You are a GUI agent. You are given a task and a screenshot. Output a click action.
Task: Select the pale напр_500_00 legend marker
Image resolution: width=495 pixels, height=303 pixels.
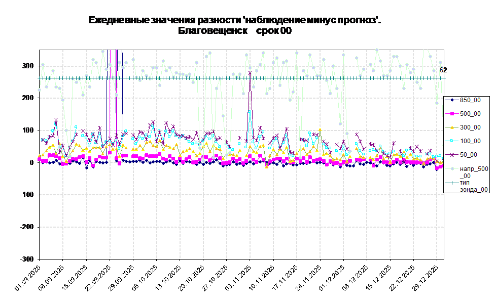coord(451,168)
